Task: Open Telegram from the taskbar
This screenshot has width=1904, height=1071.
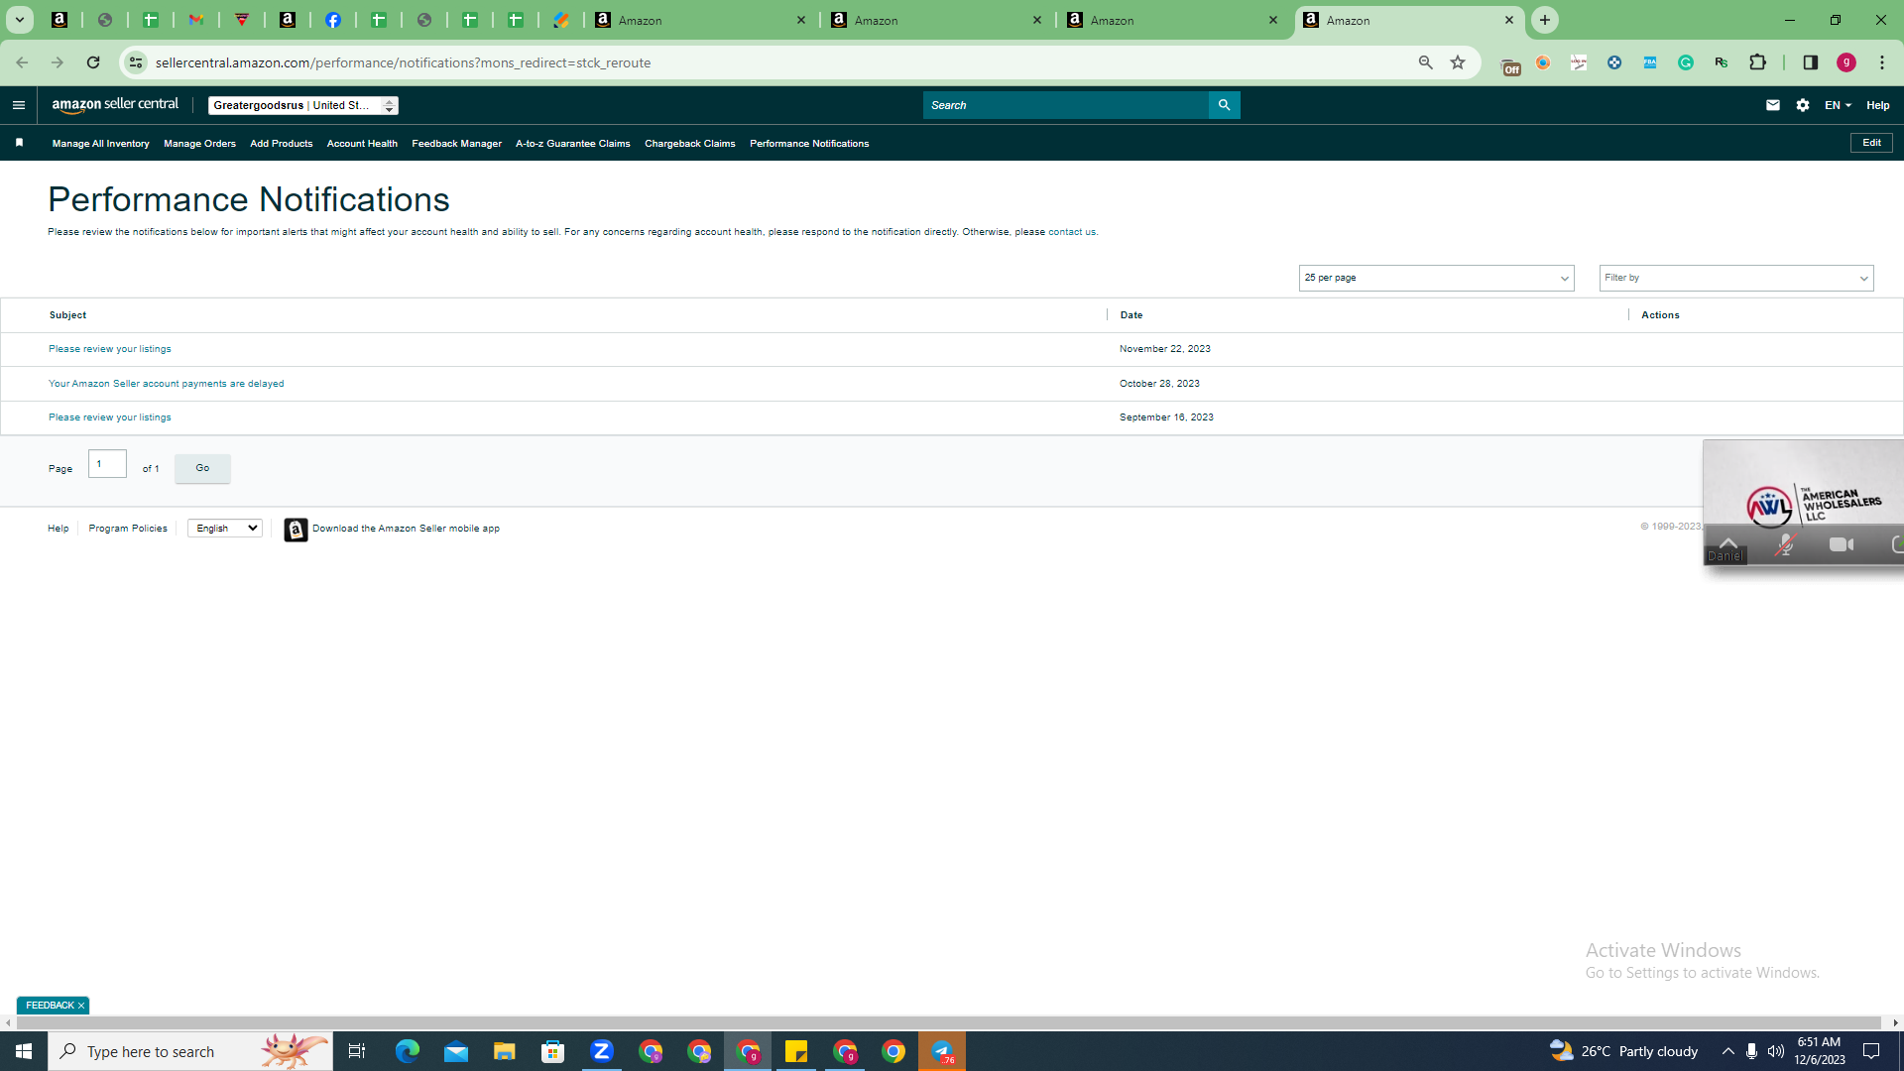Action: 942,1051
